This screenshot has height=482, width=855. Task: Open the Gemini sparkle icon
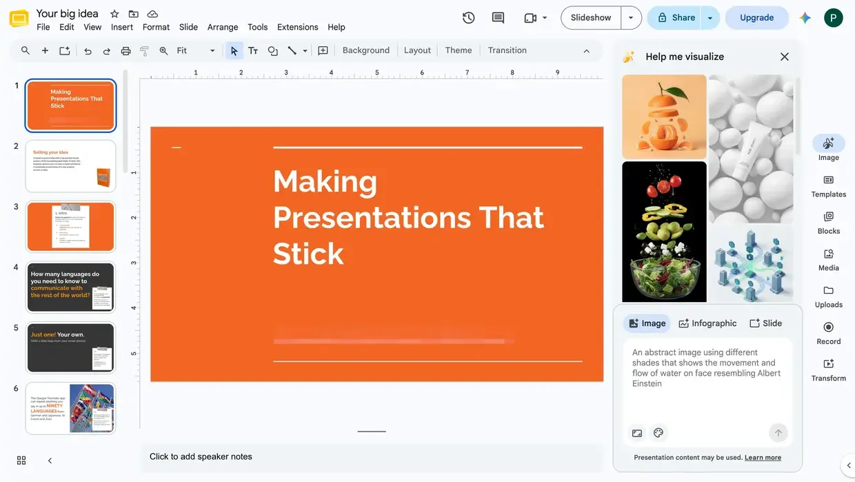coord(805,18)
